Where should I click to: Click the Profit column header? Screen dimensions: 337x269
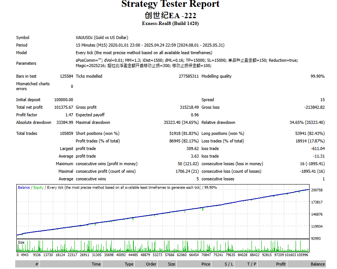pyautogui.click(x=272, y=264)
